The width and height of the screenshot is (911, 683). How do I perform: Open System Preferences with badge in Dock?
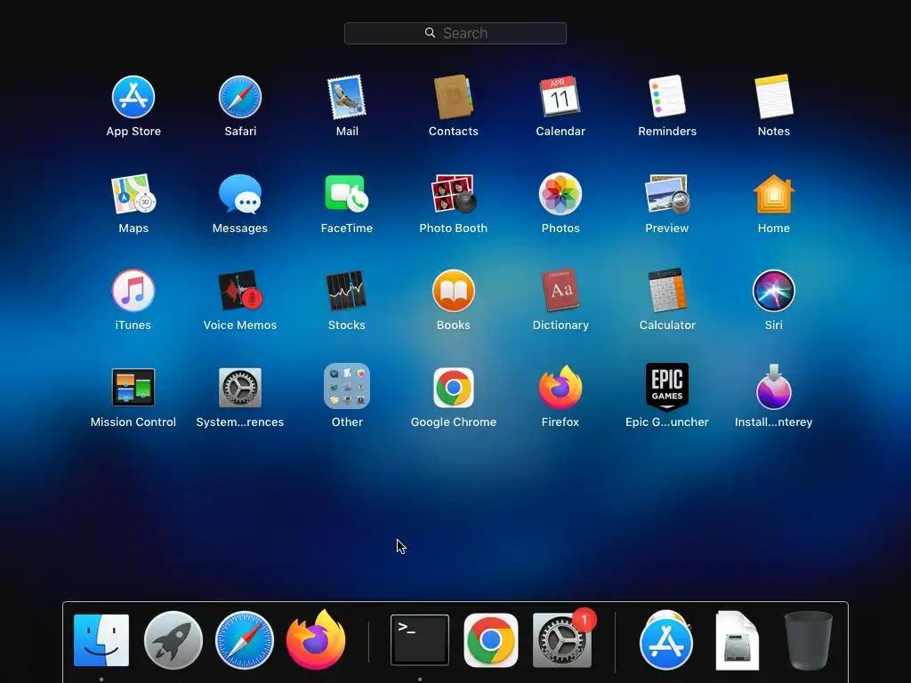pos(562,640)
